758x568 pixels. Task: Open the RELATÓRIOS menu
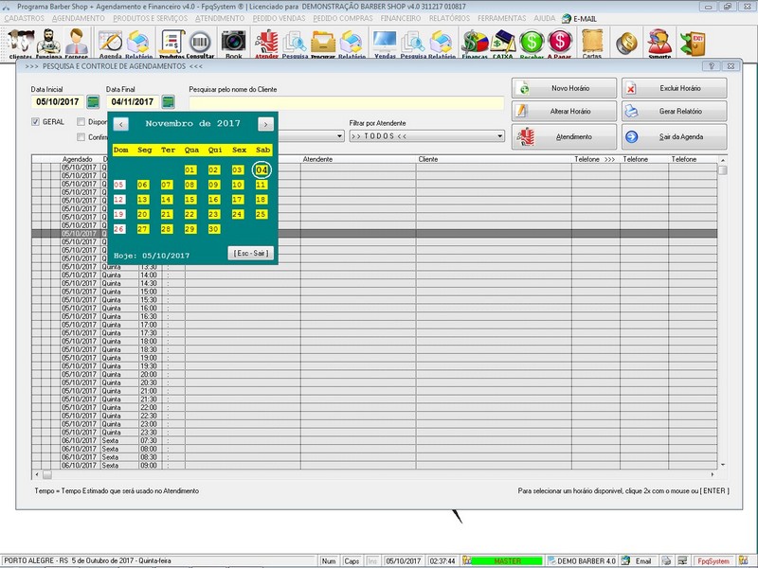pos(449,18)
